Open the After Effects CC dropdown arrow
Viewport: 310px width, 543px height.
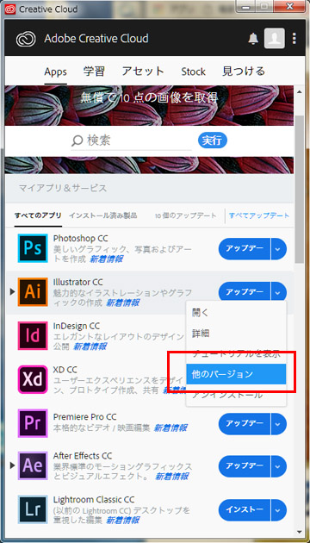[x=279, y=466]
